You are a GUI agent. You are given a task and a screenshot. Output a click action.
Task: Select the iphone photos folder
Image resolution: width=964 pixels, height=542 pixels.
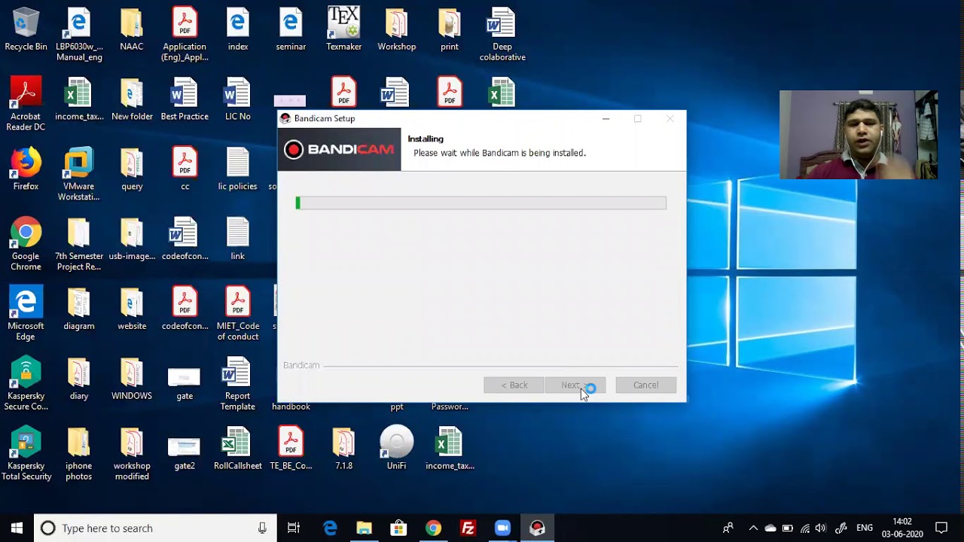point(79,455)
